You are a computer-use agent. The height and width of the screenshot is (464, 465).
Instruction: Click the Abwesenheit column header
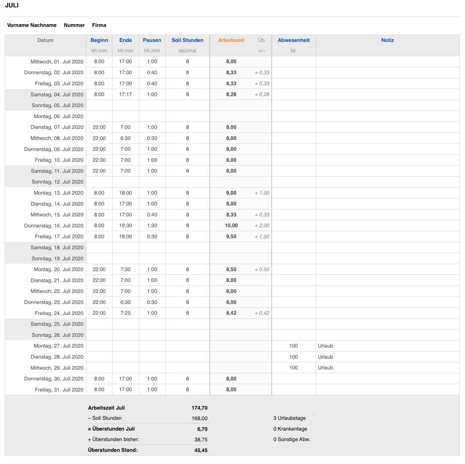click(x=293, y=40)
